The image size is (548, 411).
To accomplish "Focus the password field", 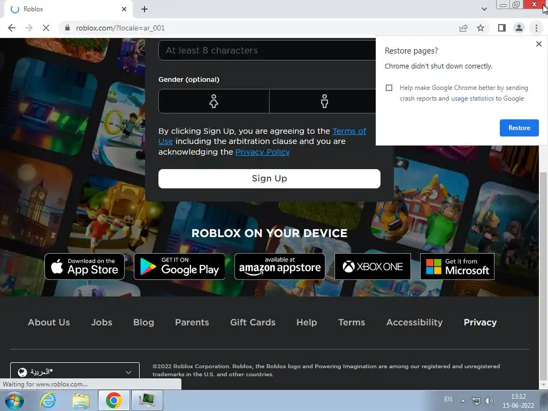I will click(x=268, y=50).
